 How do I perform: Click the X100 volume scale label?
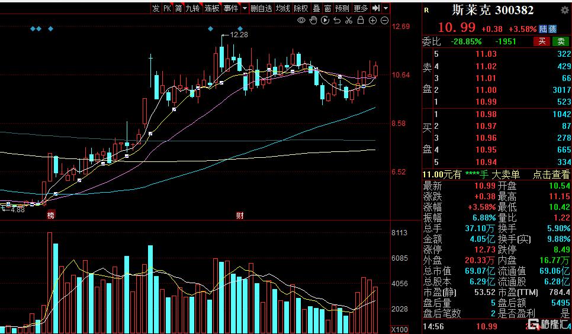[400, 330]
